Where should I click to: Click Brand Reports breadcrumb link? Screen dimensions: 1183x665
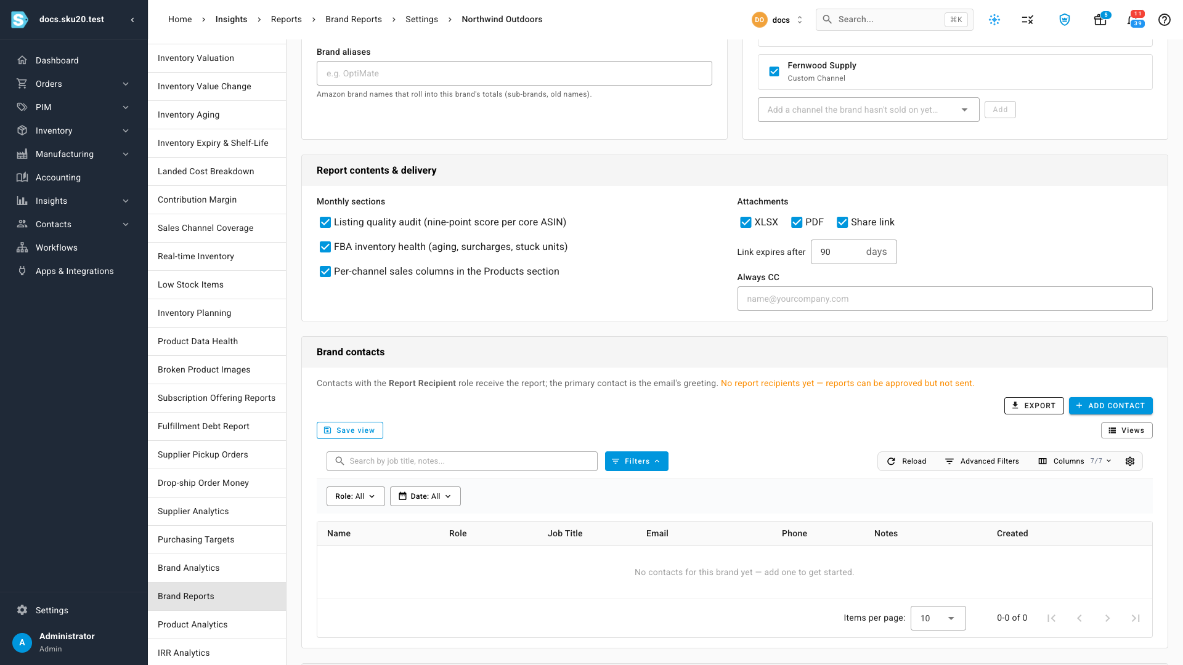354,19
